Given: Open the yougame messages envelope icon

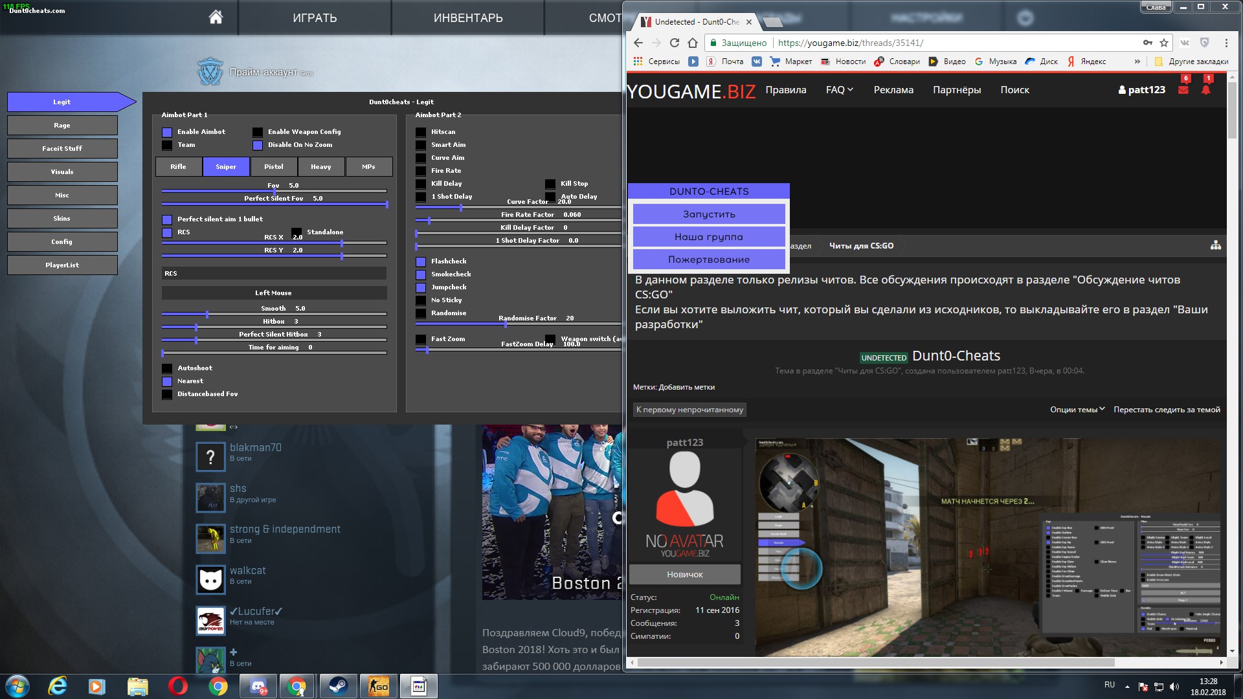Looking at the screenshot, I should [1183, 90].
